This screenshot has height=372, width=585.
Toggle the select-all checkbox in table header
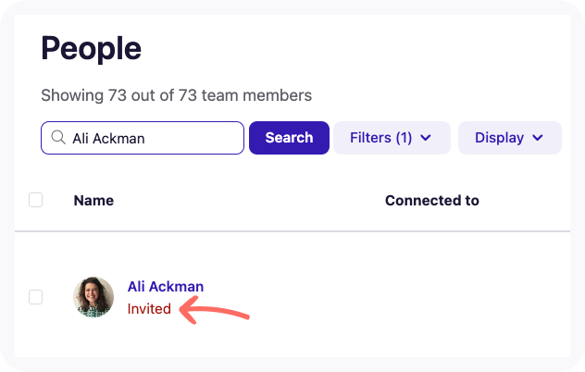[x=36, y=200]
